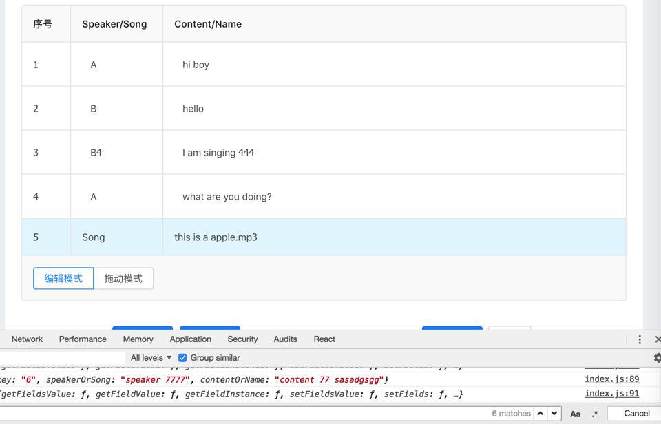Close the DevTools panel

pos(658,339)
